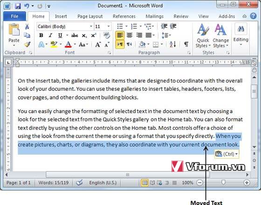Toggle Bold formatting
The width and height of the screenshot is (261, 205).
41,35
